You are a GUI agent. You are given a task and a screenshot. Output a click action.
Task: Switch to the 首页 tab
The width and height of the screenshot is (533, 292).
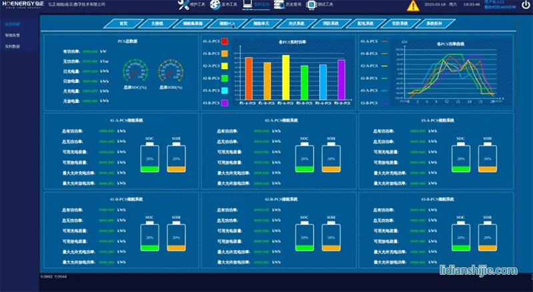pos(123,23)
